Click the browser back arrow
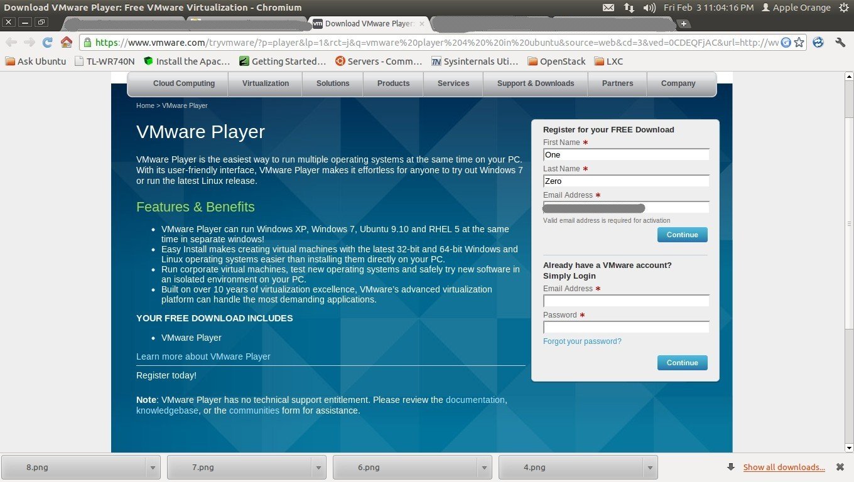 coord(11,43)
